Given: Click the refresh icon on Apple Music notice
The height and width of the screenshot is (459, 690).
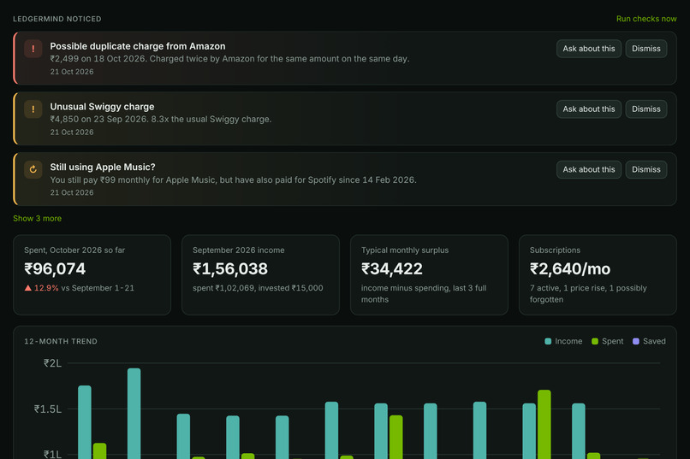Looking at the screenshot, I should (x=33, y=169).
